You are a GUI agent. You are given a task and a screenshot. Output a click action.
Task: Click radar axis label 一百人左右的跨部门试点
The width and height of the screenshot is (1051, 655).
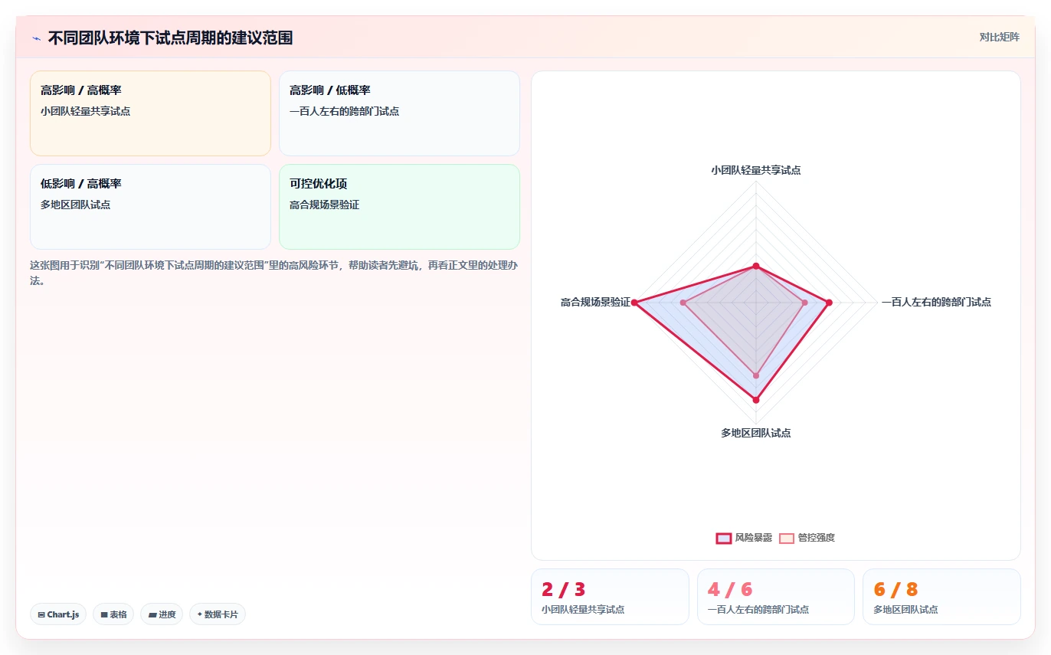[936, 302]
